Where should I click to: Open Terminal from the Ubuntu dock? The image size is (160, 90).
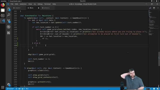coord(3,15)
